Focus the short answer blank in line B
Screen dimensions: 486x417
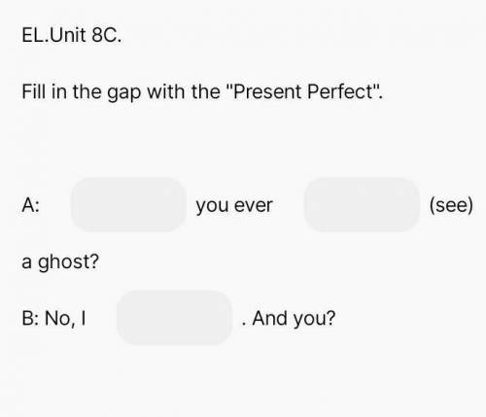(175, 318)
